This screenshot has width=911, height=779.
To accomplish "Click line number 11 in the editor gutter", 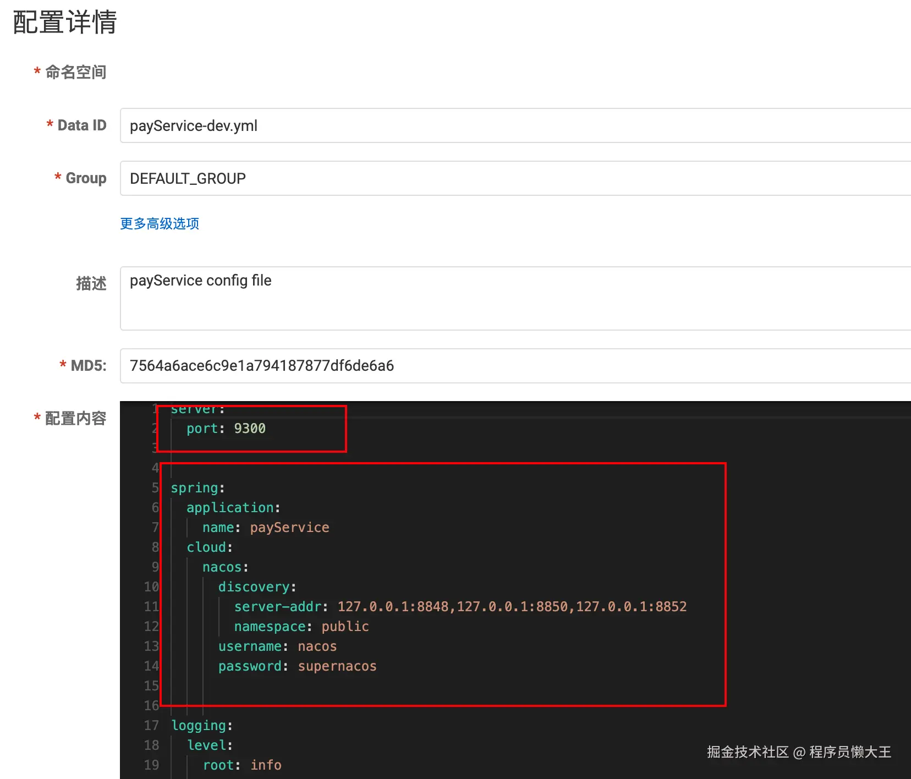I will coord(151,607).
